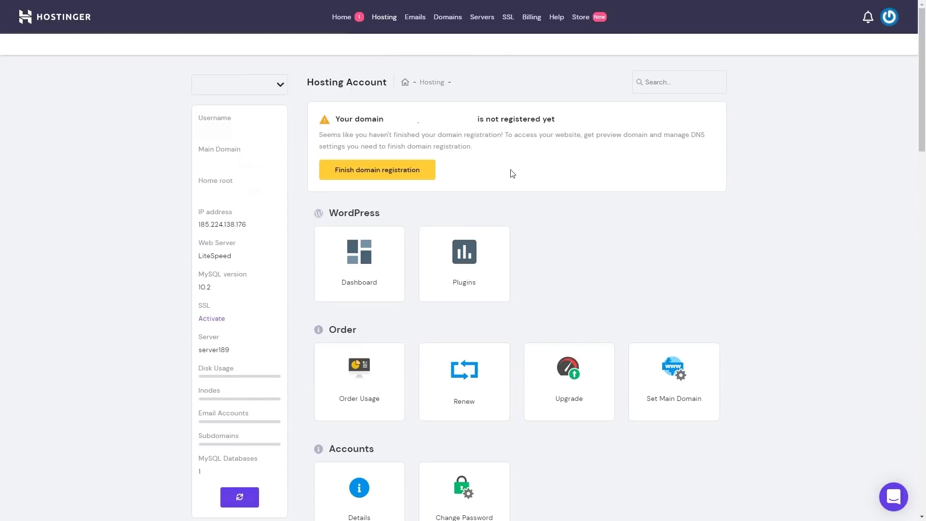Open the notification bell
Image resolution: width=926 pixels, height=521 pixels.
coord(868,16)
